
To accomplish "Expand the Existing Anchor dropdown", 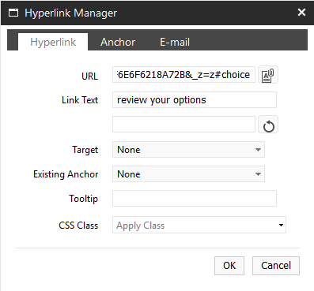I will (x=188, y=174).
